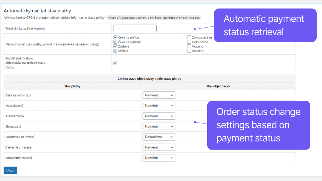The height and width of the screenshot is (181, 322).
Task: Open order status dropdown for Nezaplacená
Action: click(159, 106)
